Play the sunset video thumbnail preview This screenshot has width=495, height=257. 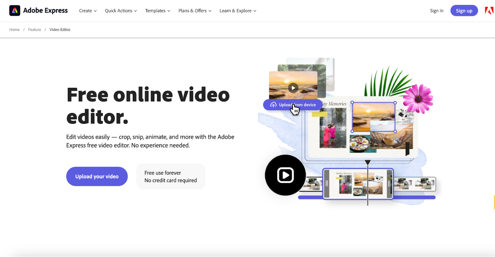[293, 88]
